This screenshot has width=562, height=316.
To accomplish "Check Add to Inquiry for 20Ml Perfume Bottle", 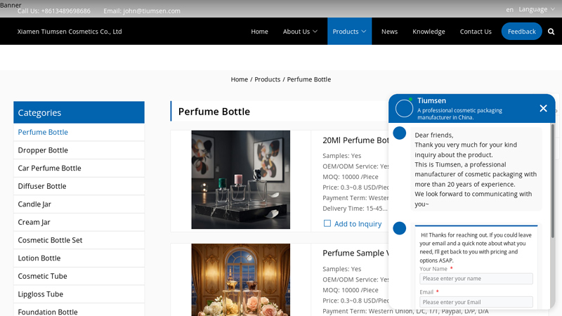I will (x=327, y=223).
